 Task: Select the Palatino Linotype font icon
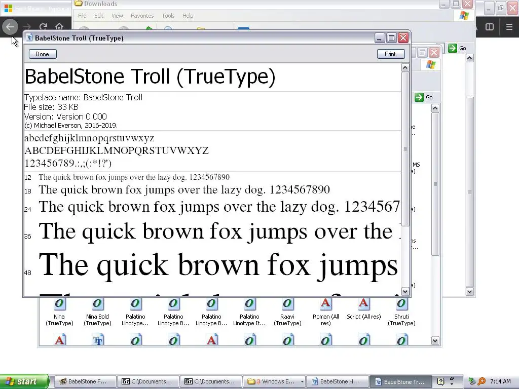(135, 303)
